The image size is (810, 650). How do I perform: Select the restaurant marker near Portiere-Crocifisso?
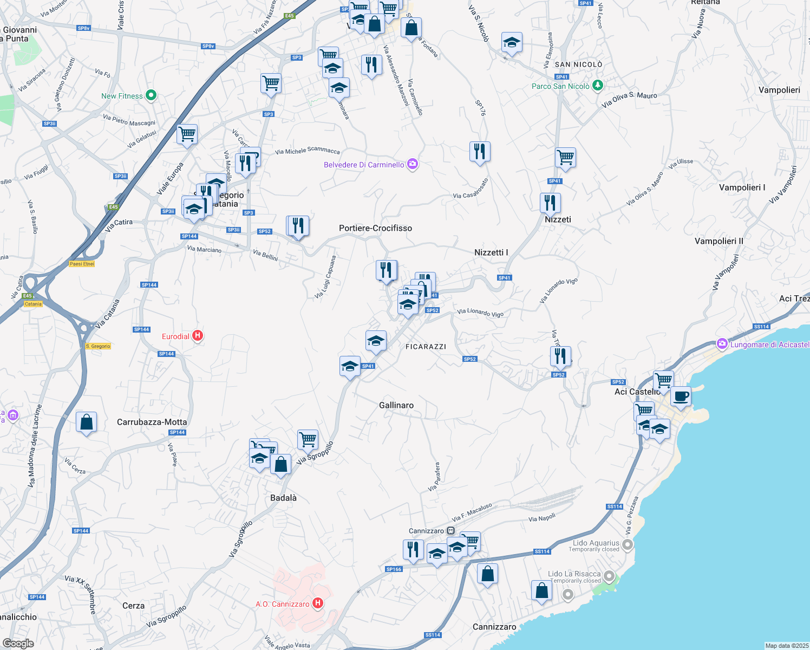pyautogui.click(x=298, y=224)
